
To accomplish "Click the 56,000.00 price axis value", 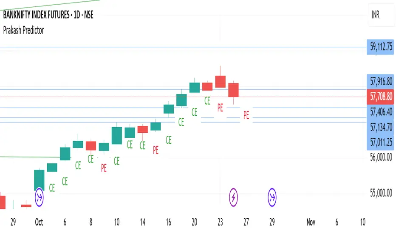I will [x=381, y=157].
